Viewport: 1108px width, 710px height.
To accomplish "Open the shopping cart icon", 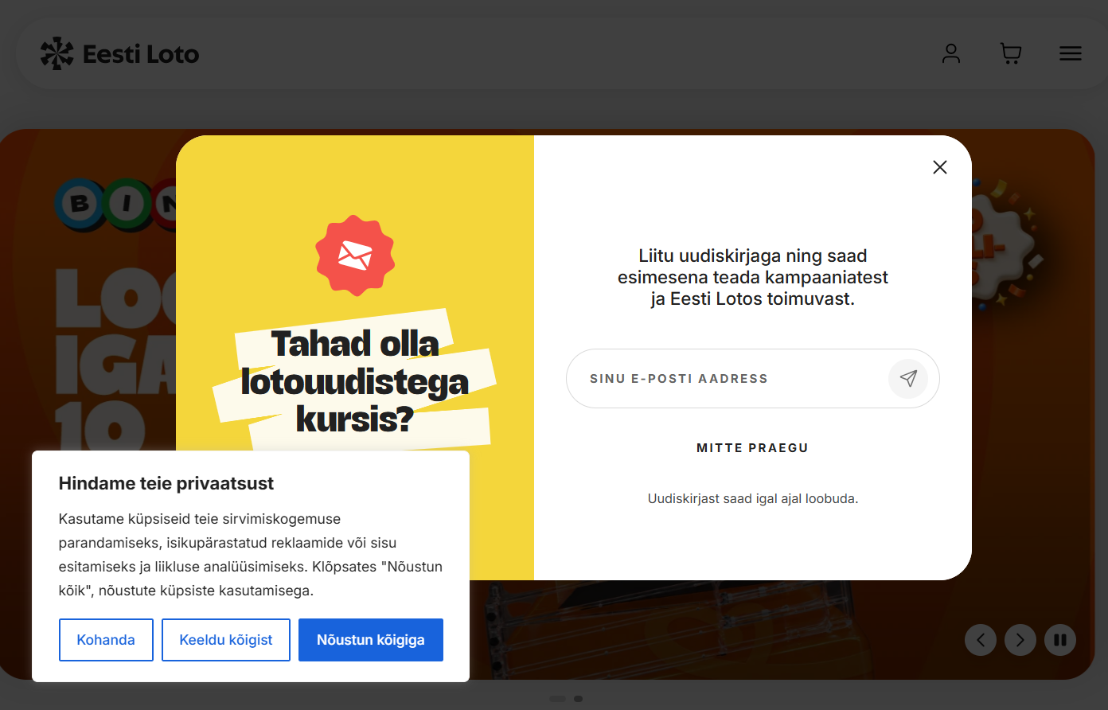I will click(x=1011, y=54).
